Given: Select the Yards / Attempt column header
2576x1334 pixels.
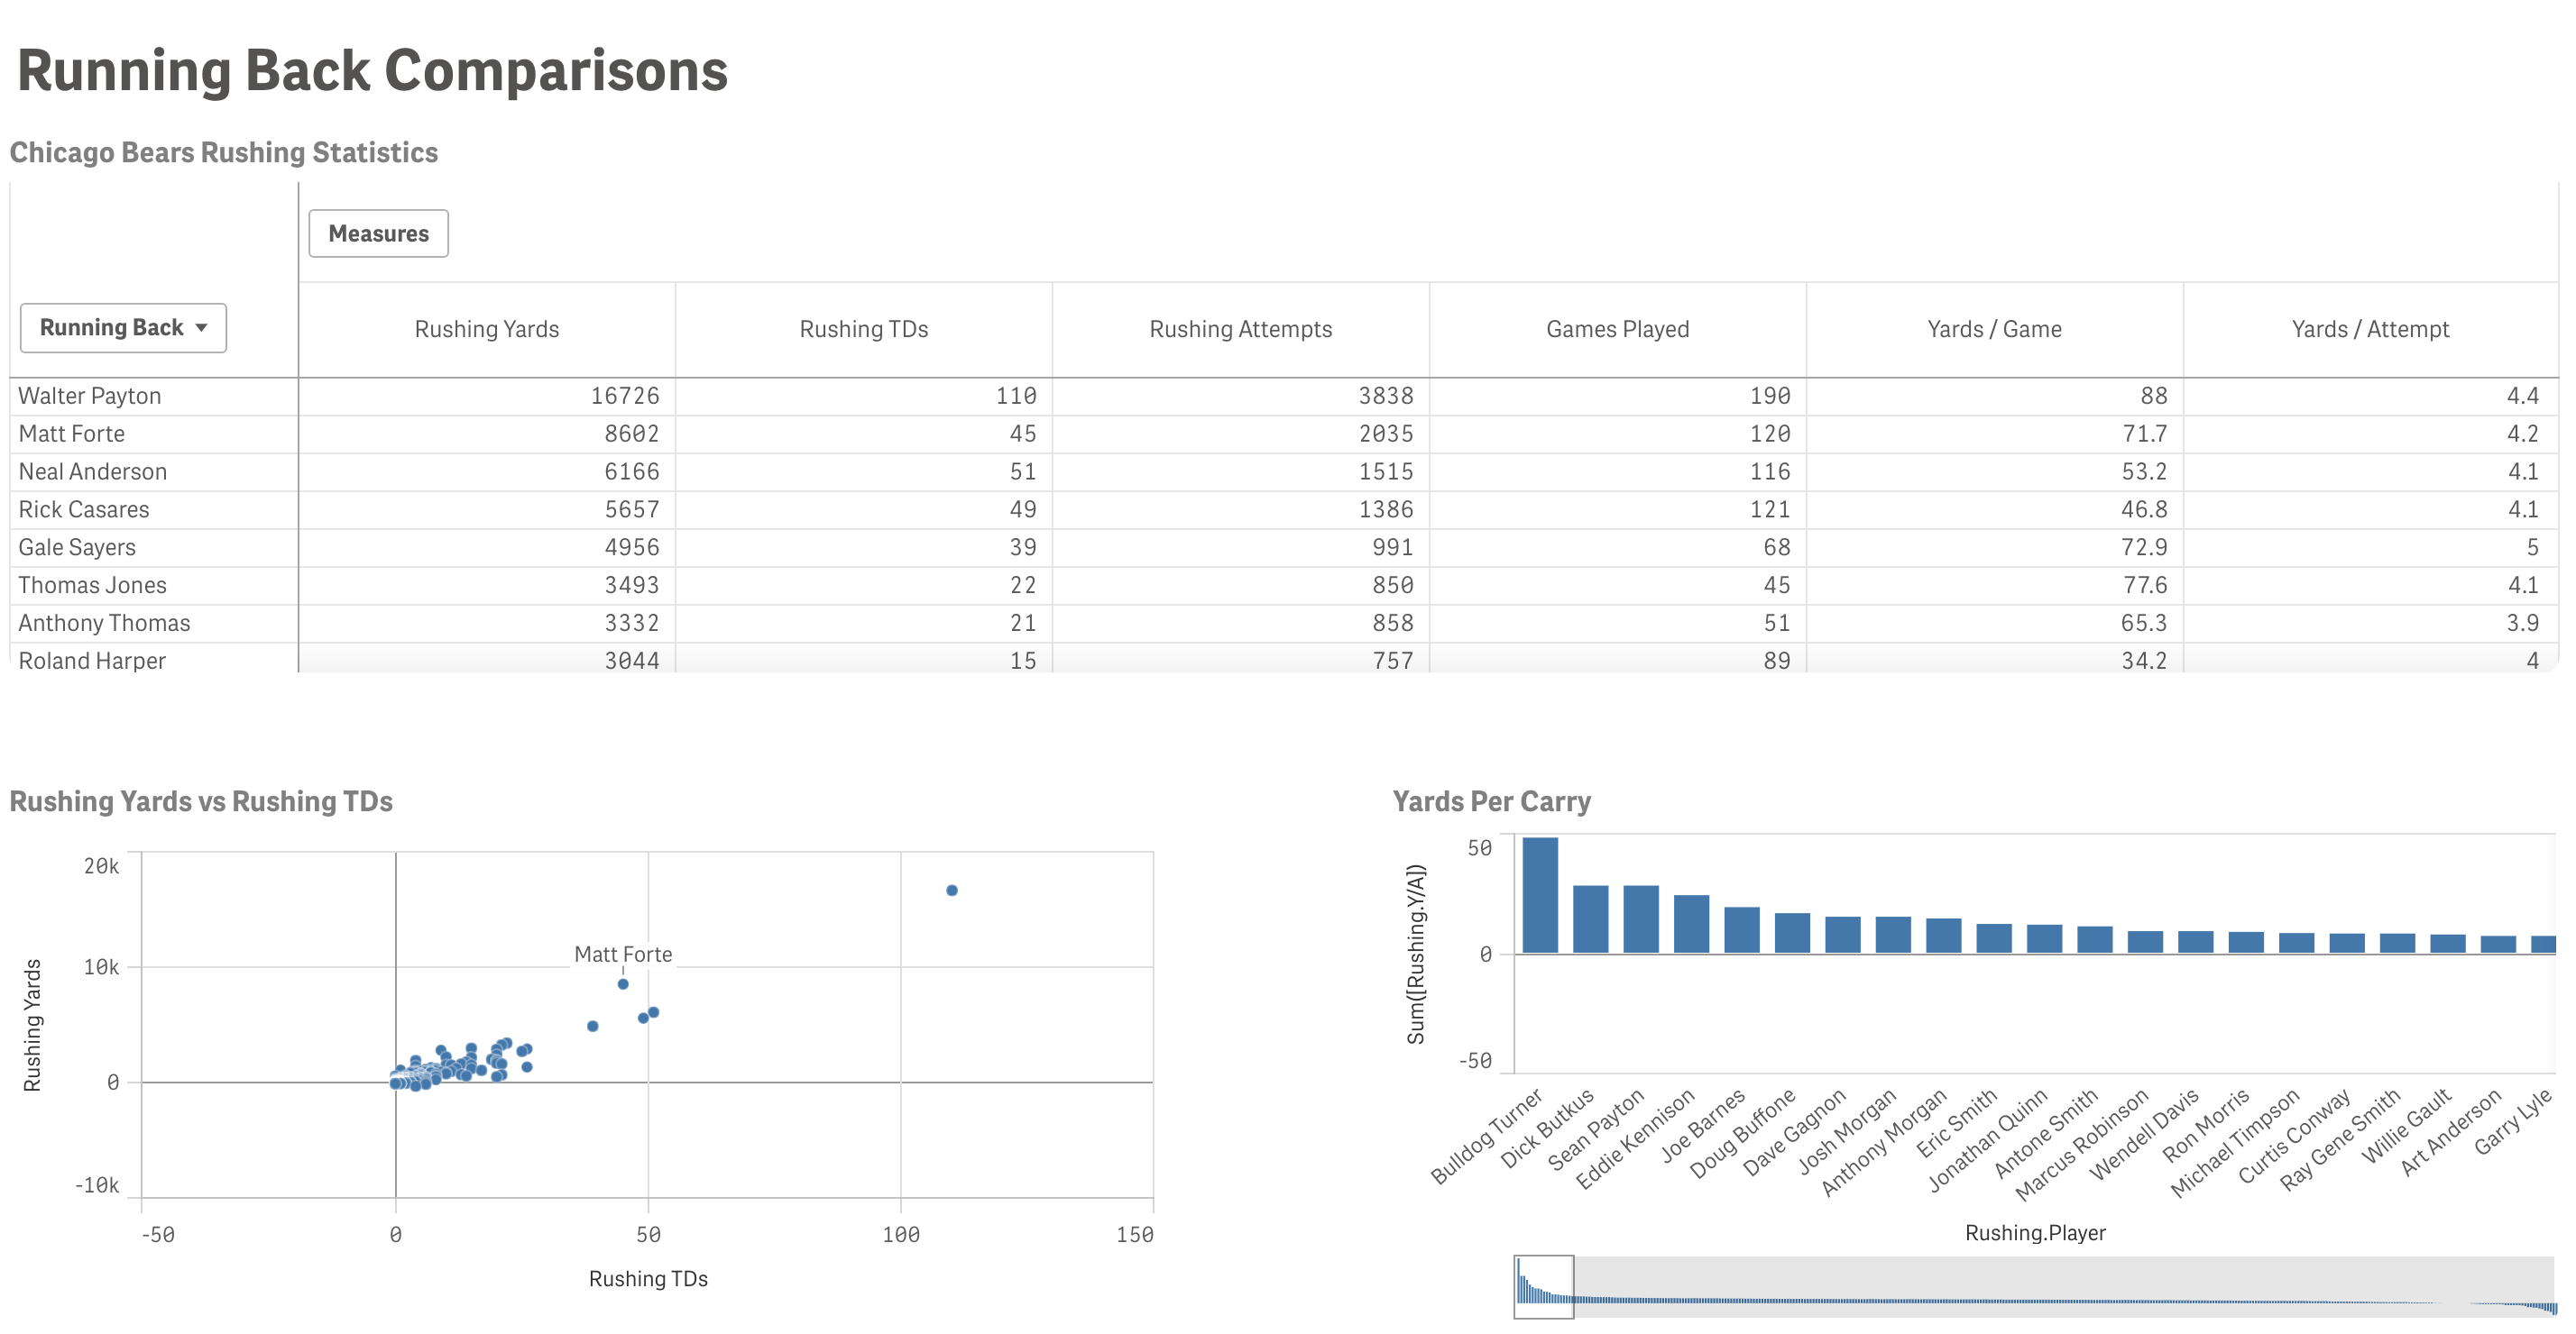Looking at the screenshot, I should (x=2370, y=329).
